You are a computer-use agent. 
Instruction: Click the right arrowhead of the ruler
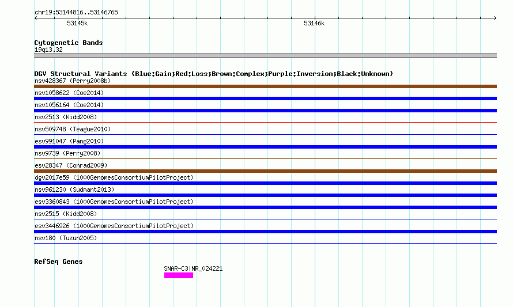point(495,18)
